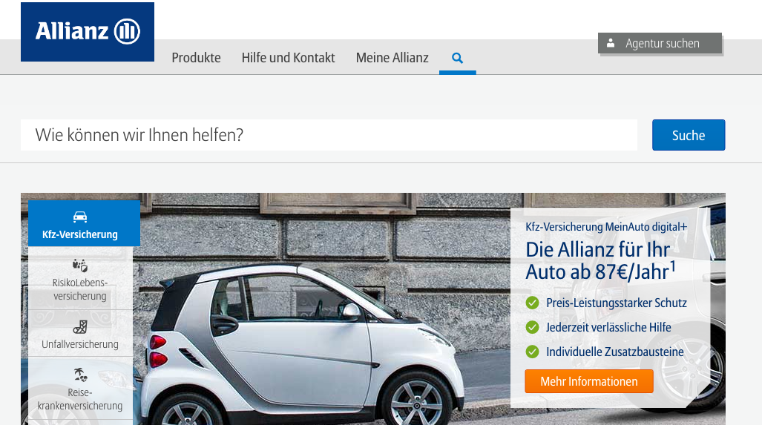The width and height of the screenshot is (762, 425).
Task: Click the headline 'Die Allianz für Ihr Auto'
Action: (600, 261)
